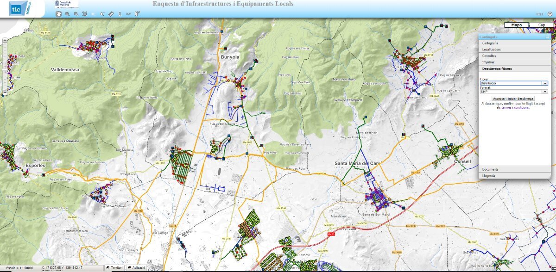Screen dimensions: 556x272
Task: Switch base layer to Cap
Action: click(541, 25)
